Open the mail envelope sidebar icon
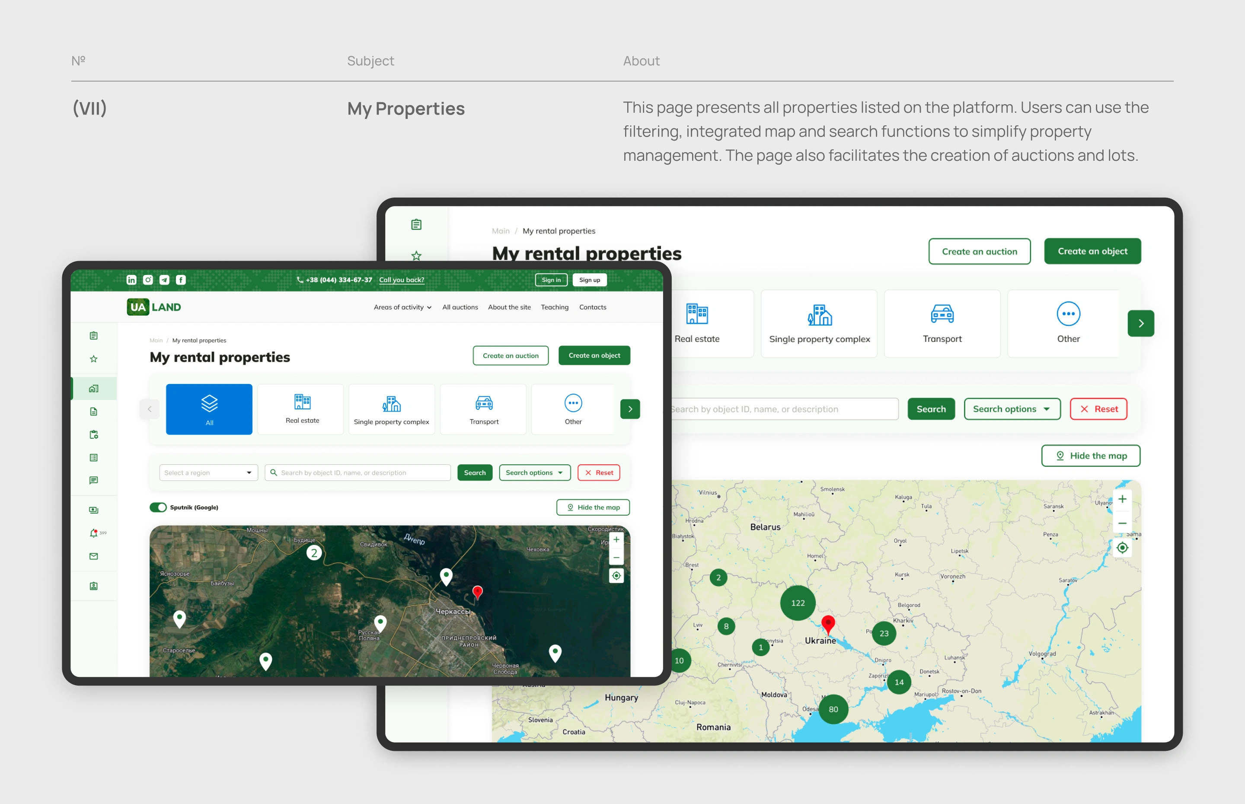This screenshot has height=804, width=1245. click(x=94, y=557)
